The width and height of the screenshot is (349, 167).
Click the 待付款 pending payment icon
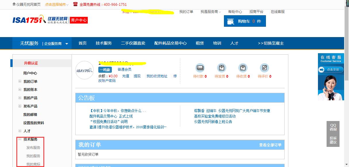200,68
